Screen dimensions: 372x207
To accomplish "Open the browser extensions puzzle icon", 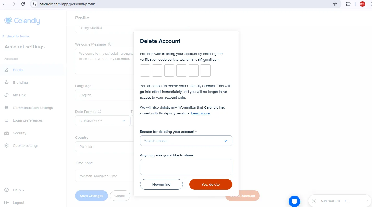I will 348,4.
